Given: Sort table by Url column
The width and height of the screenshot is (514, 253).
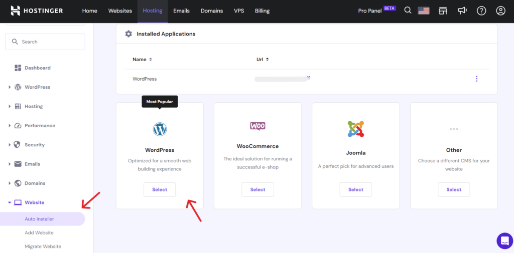Looking at the screenshot, I should [x=263, y=60].
